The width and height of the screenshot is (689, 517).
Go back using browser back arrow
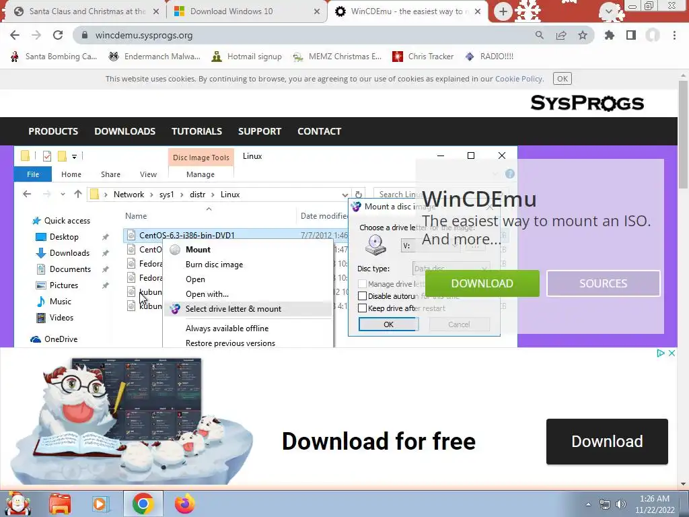(15, 35)
